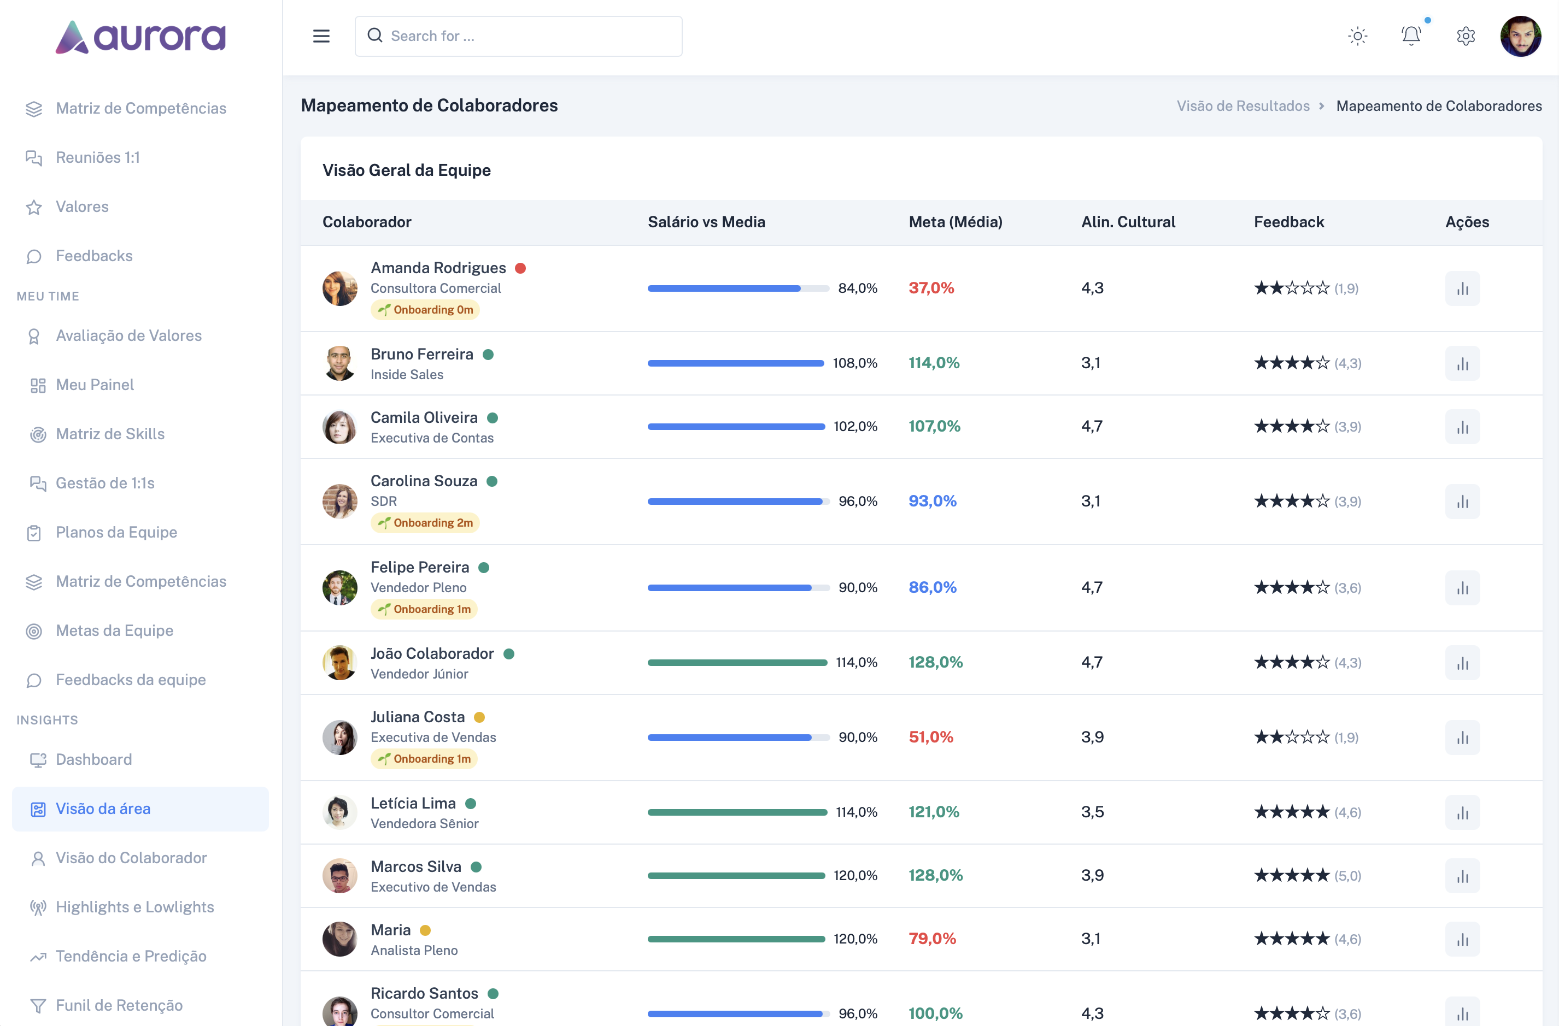The width and height of the screenshot is (1559, 1026).
Task: Select Visão da área
Action: tap(140, 809)
